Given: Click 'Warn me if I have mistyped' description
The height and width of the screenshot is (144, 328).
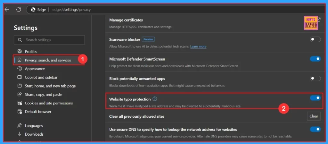Looking at the screenshot, I should (x=175, y=106).
